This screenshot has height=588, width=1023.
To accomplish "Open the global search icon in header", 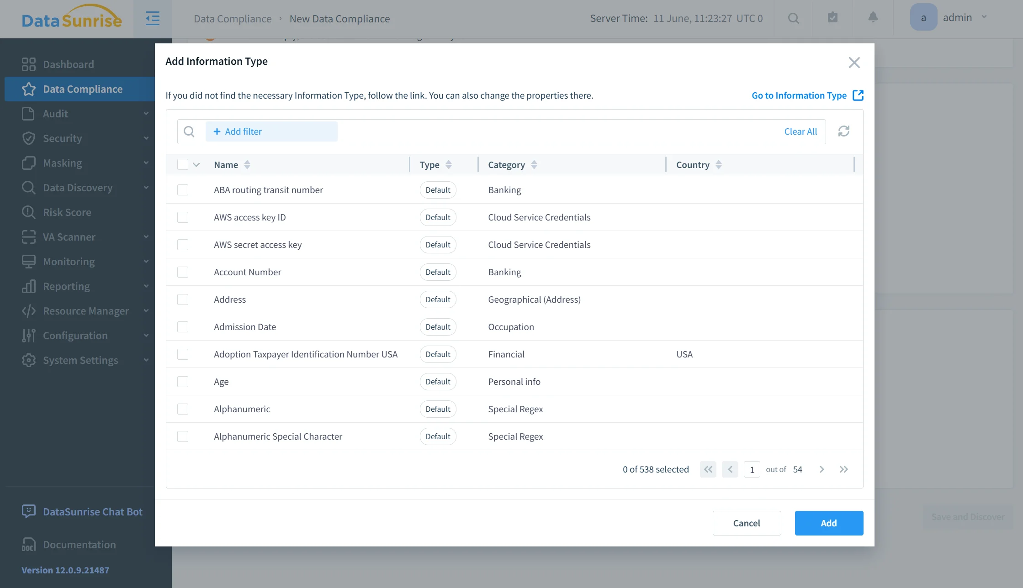I will tap(794, 18).
